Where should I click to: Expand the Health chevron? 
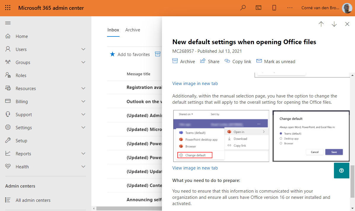pyautogui.click(x=83, y=167)
